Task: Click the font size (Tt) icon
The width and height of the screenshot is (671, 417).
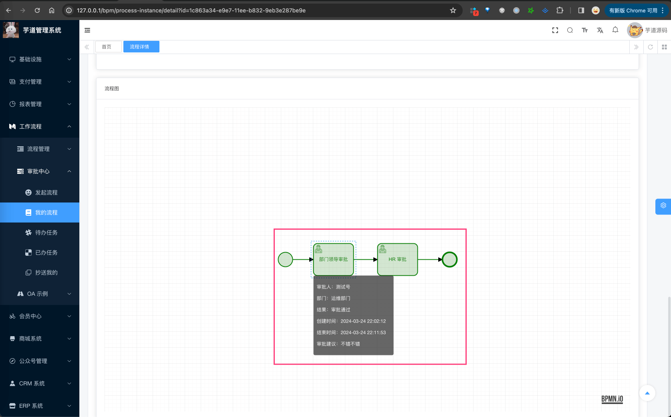Action: (x=584, y=30)
